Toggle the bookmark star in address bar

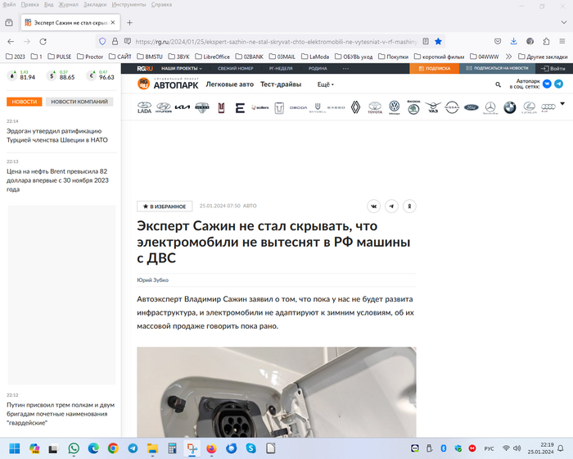[x=438, y=41]
